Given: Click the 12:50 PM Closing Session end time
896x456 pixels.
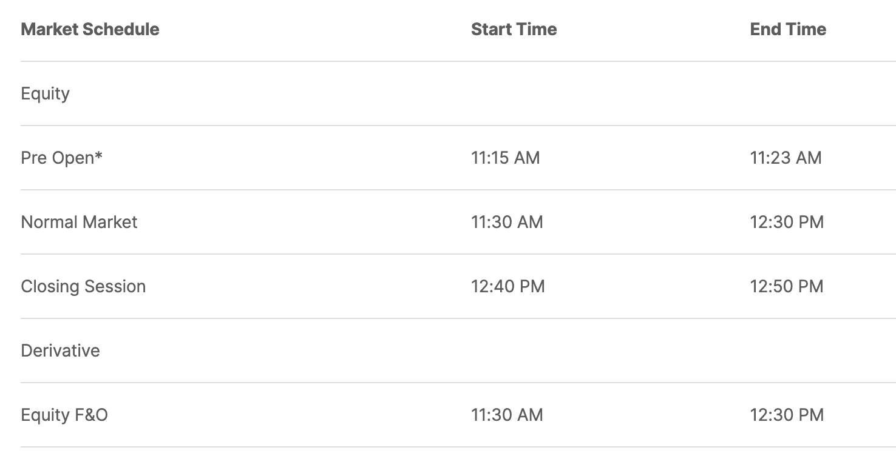Looking at the screenshot, I should point(787,286).
